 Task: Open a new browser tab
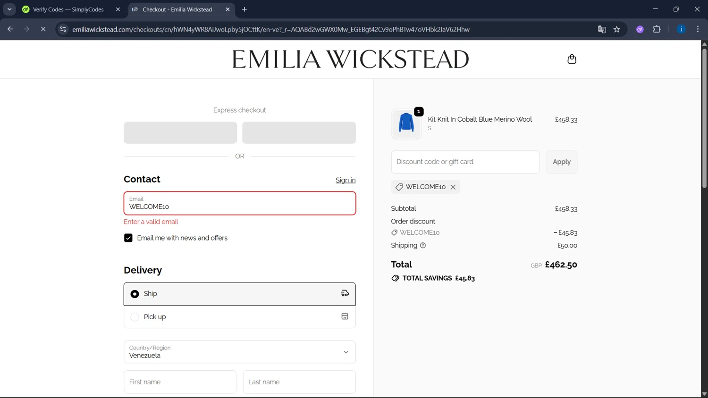click(244, 9)
